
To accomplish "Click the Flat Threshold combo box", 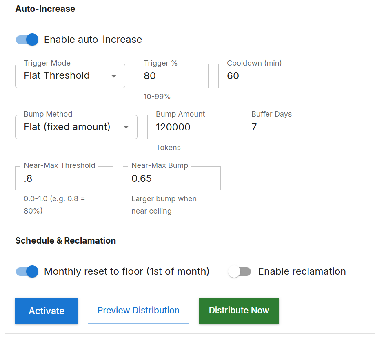I will 70,76.
